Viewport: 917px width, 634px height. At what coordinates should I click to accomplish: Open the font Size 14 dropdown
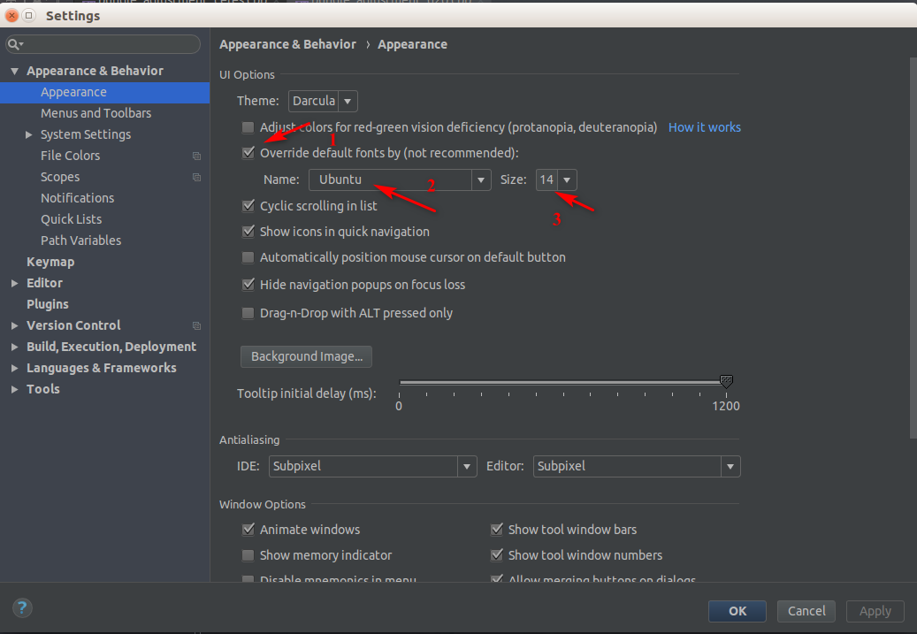[556, 180]
